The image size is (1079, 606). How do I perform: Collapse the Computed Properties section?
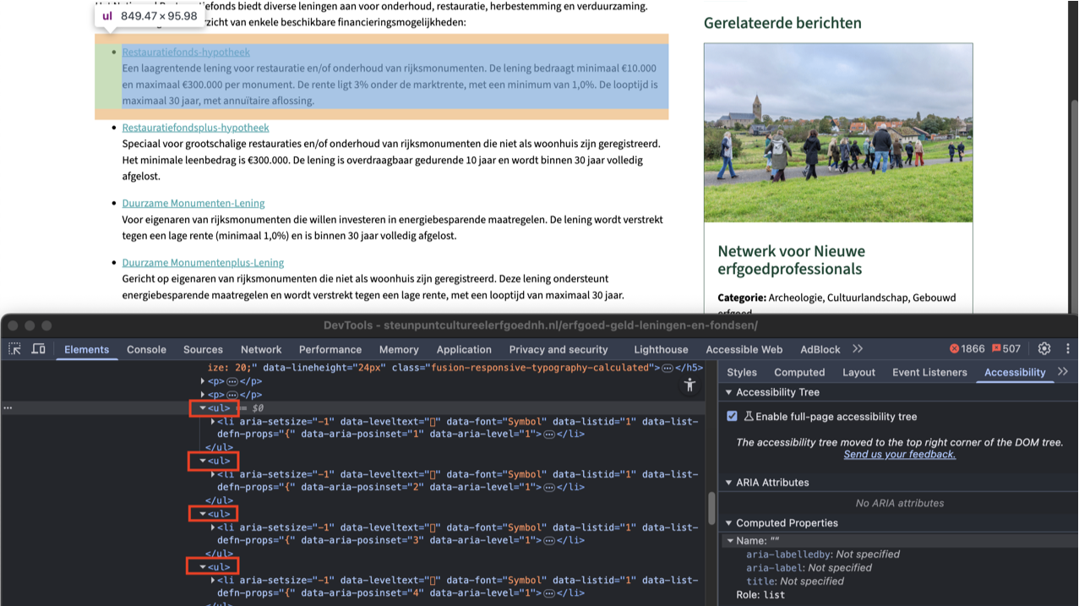click(x=728, y=523)
